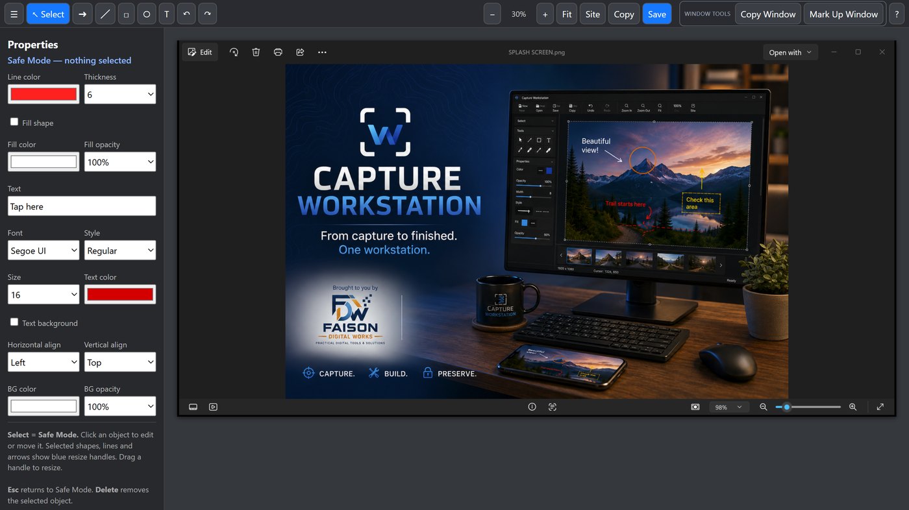909x510 pixels.
Task: Enable the Fill shape checkbox
Action: [x=14, y=122]
